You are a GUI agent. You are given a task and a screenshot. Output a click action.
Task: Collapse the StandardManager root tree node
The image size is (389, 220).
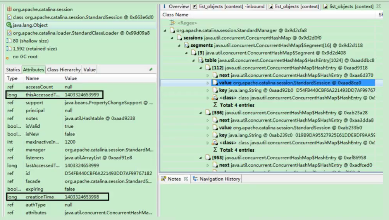pos(165,30)
